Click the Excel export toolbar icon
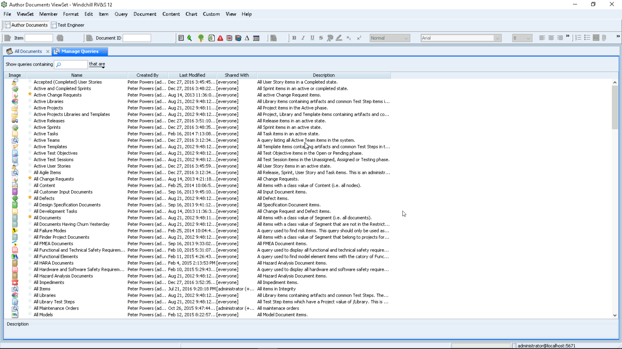 coord(211,38)
